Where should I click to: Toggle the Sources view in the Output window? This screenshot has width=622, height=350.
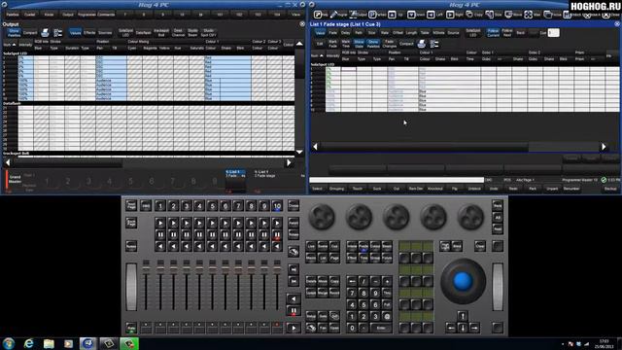(x=105, y=33)
